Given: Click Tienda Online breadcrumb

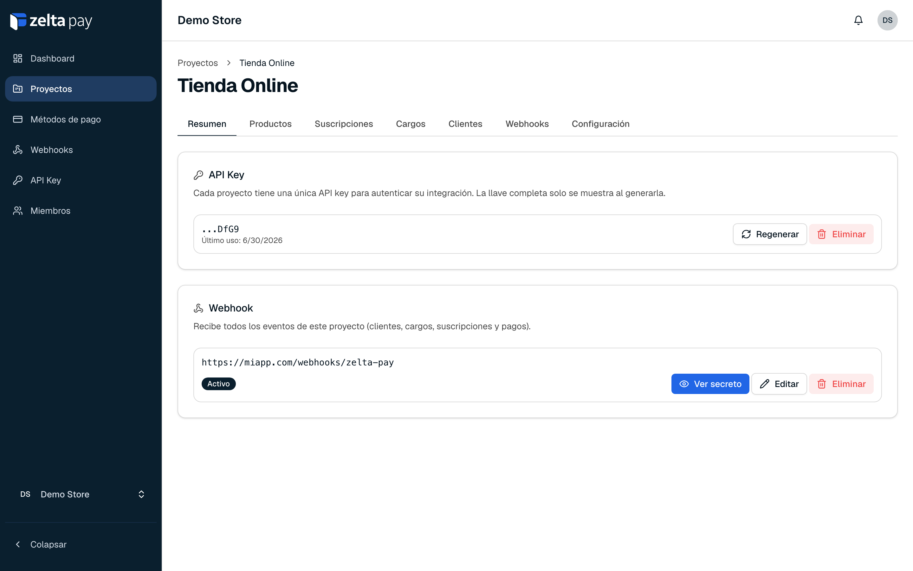Looking at the screenshot, I should tap(267, 63).
